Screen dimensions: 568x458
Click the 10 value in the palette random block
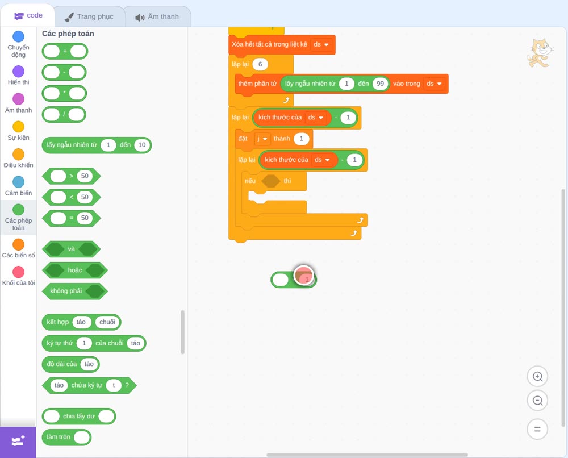coord(142,145)
